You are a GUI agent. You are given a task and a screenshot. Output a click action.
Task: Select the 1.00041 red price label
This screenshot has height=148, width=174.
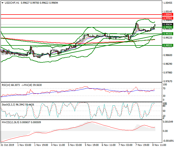pos(168,15)
